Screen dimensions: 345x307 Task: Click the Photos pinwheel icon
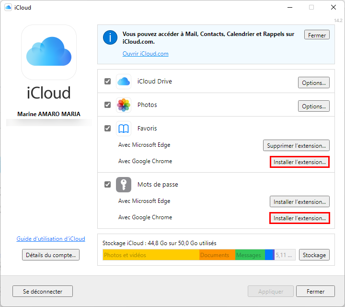coord(124,105)
